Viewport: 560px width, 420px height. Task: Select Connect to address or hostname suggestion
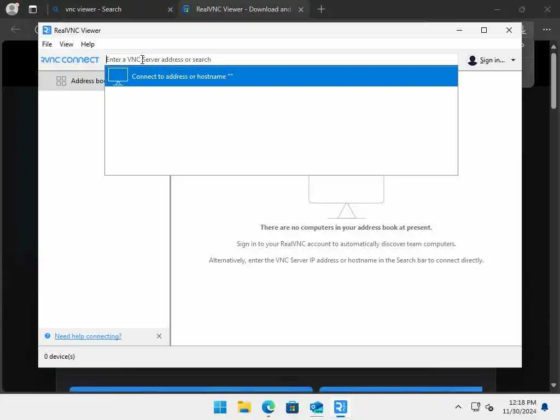(x=281, y=77)
